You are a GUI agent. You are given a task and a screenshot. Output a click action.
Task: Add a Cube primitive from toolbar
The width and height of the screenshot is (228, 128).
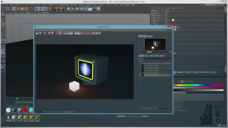[x=69, y=9]
